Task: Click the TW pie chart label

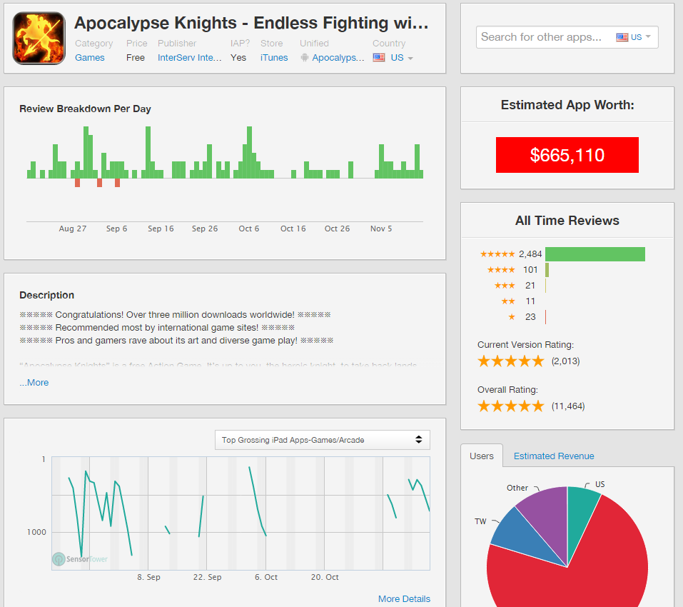Action: [480, 521]
